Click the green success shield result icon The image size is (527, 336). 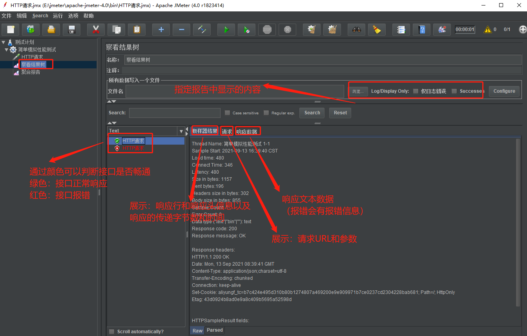coord(117,141)
